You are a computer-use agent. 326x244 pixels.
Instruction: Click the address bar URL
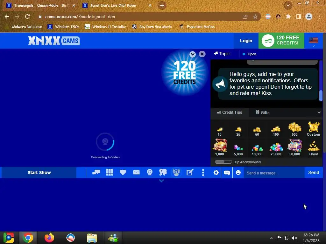[80, 17]
